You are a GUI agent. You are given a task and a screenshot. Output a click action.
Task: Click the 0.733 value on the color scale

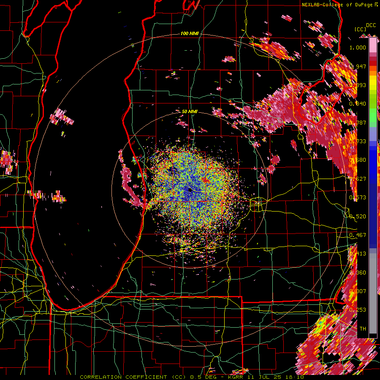(x=358, y=141)
